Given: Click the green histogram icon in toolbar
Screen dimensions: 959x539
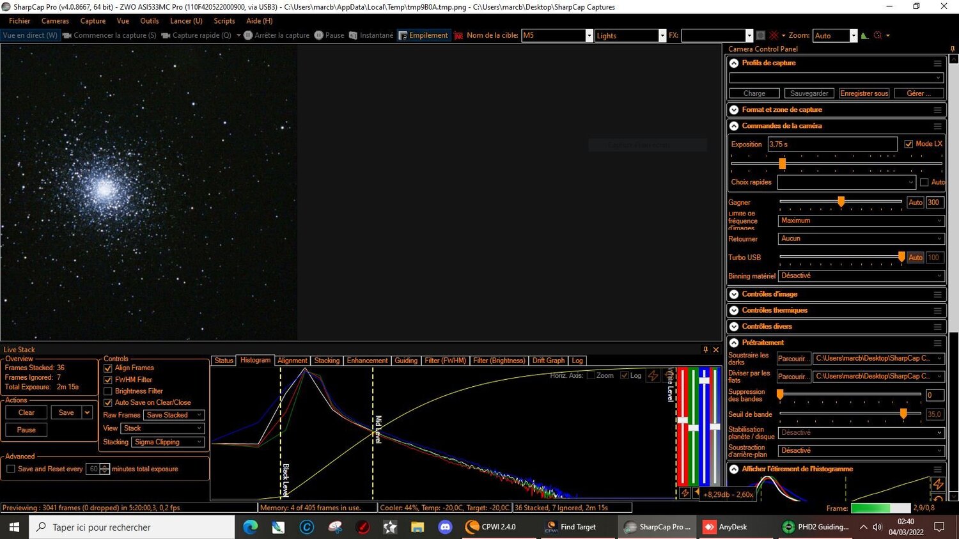Looking at the screenshot, I should tap(864, 35).
